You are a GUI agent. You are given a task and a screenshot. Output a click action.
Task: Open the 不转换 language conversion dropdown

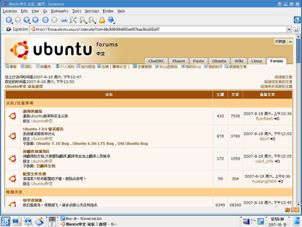(290, 42)
